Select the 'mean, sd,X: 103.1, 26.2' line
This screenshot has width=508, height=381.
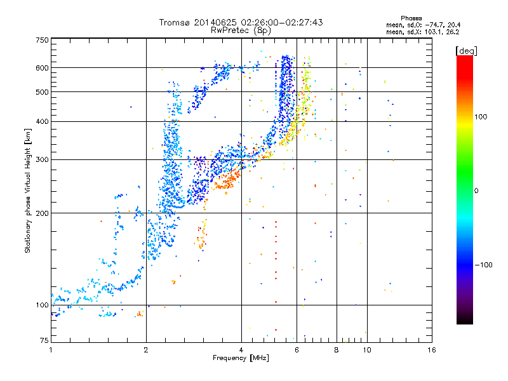tap(422, 32)
